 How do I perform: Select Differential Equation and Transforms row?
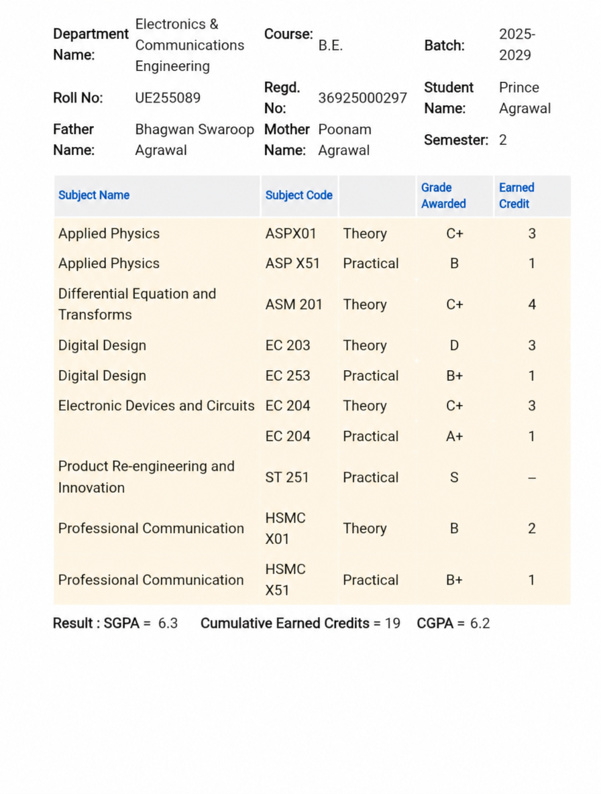click(x=312, y=304)
